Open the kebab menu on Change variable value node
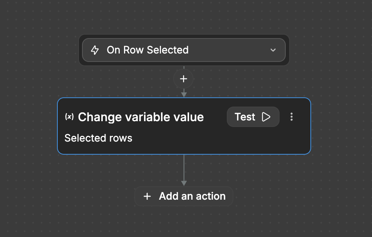 (x=292, y=117)
